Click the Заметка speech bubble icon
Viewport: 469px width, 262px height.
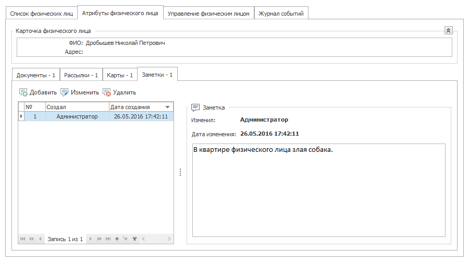point(195,108)
